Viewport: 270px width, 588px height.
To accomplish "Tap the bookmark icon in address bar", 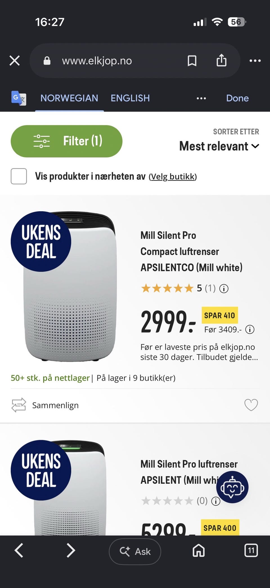I will point(192,61).
